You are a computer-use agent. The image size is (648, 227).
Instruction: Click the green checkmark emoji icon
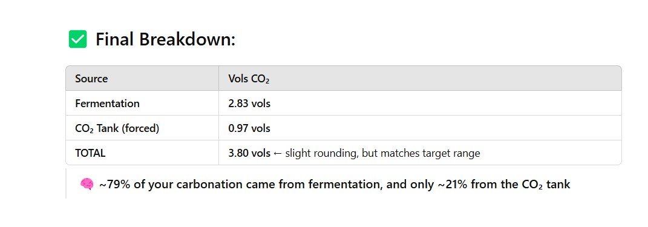(x=77, y=39)
